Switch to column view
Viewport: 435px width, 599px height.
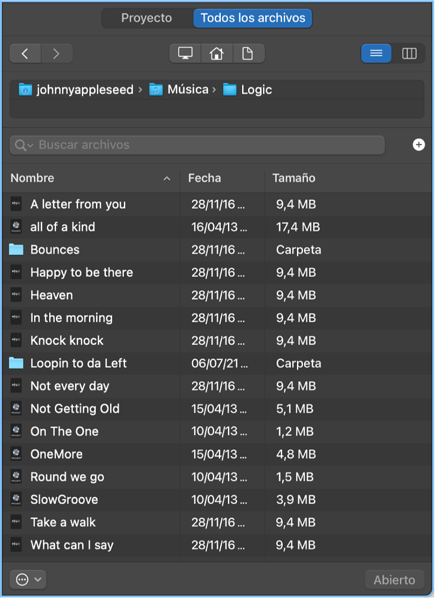(409, 53)
